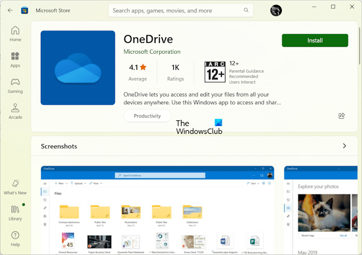
Task: Click the vertical scrollbar thumb
Action: (359, 46)
